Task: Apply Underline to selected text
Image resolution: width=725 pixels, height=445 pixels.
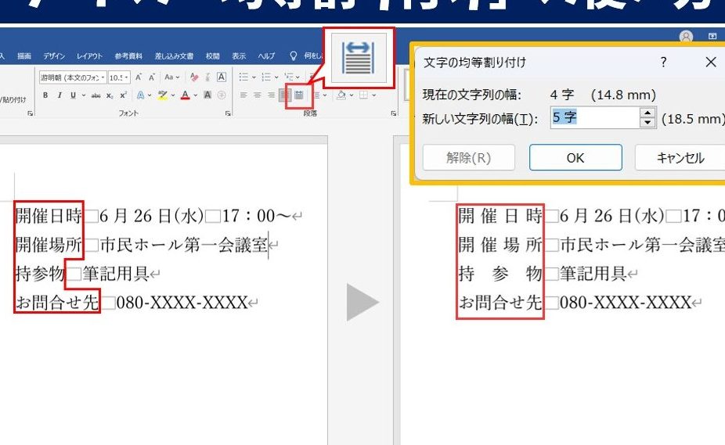Action: [73, 95]
